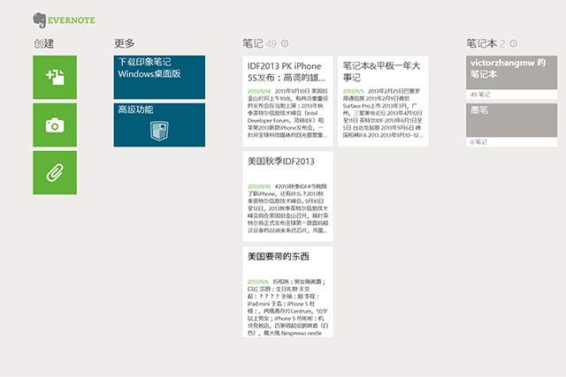The height and width of the screenshot is (377, 566).
Task: Open the 美国要带的东西 note
Action: [287, 292]
